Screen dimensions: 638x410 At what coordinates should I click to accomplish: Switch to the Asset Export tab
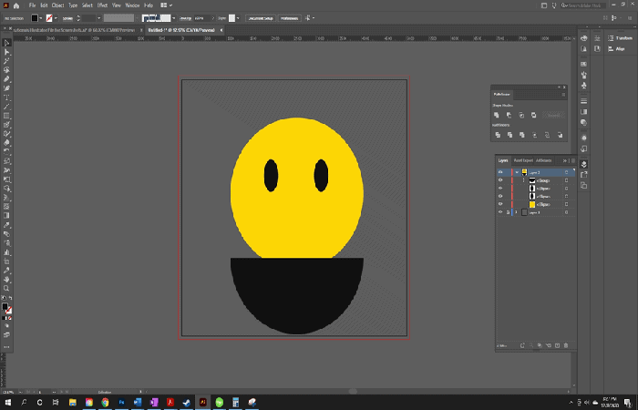(523, 160)
